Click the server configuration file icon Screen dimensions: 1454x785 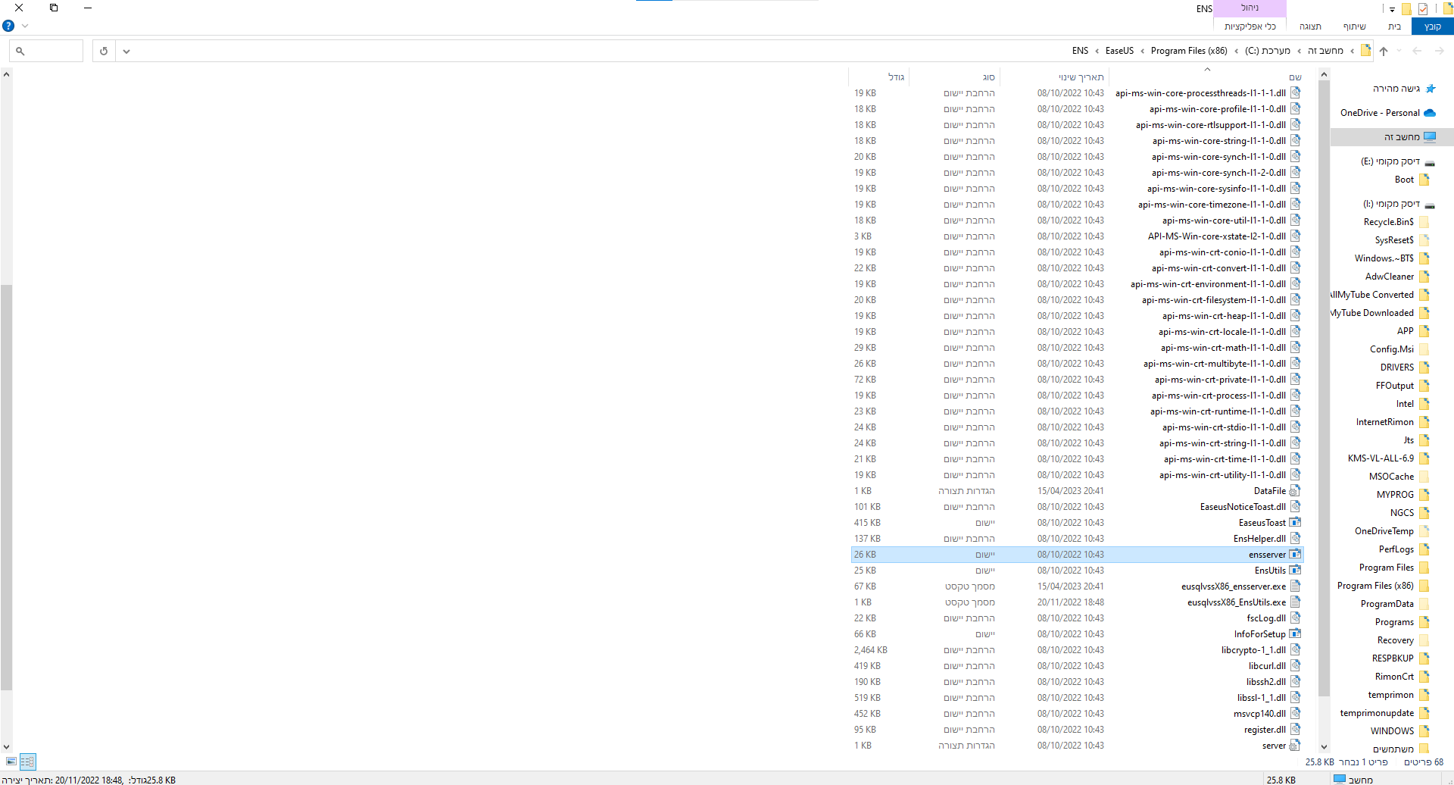point(1295,746)
